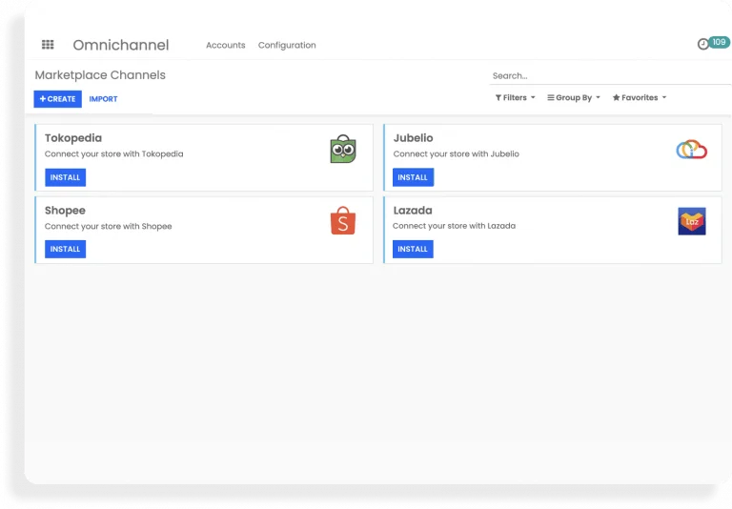Open the Accounts menu
732x509 pixels.
(225, 45)
